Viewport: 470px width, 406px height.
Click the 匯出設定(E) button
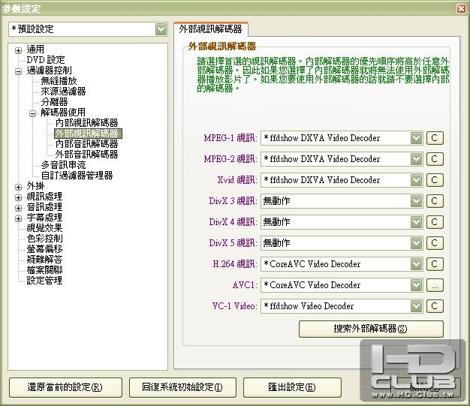point(292,387)
